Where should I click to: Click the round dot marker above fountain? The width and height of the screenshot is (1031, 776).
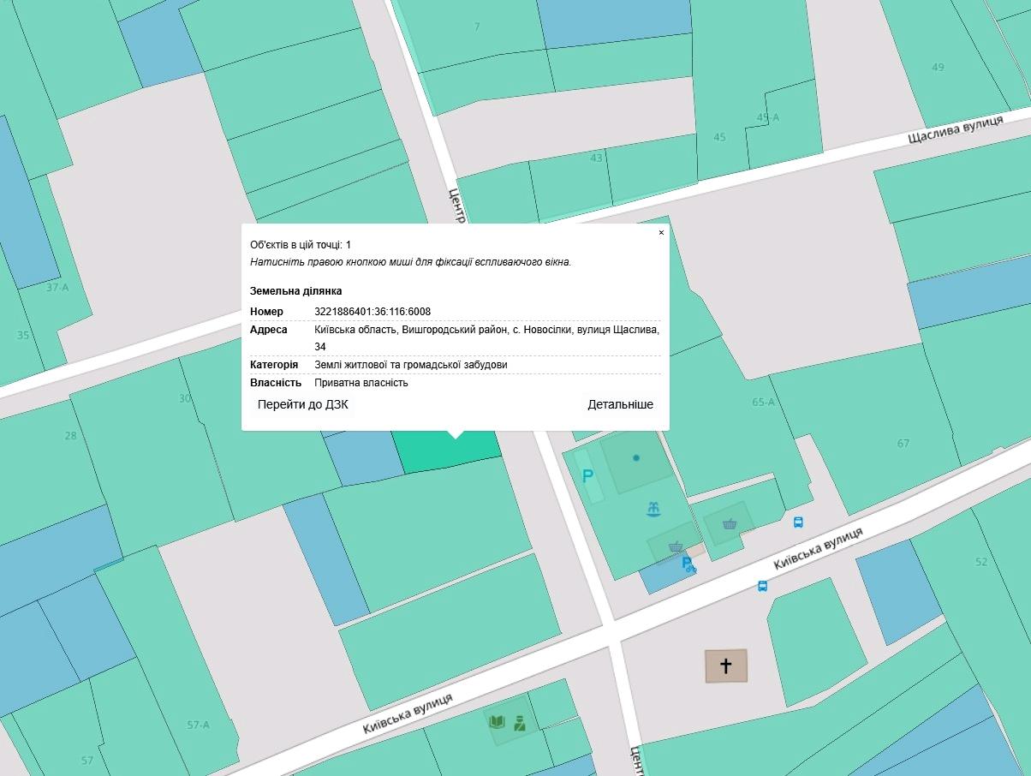(636, 458)
